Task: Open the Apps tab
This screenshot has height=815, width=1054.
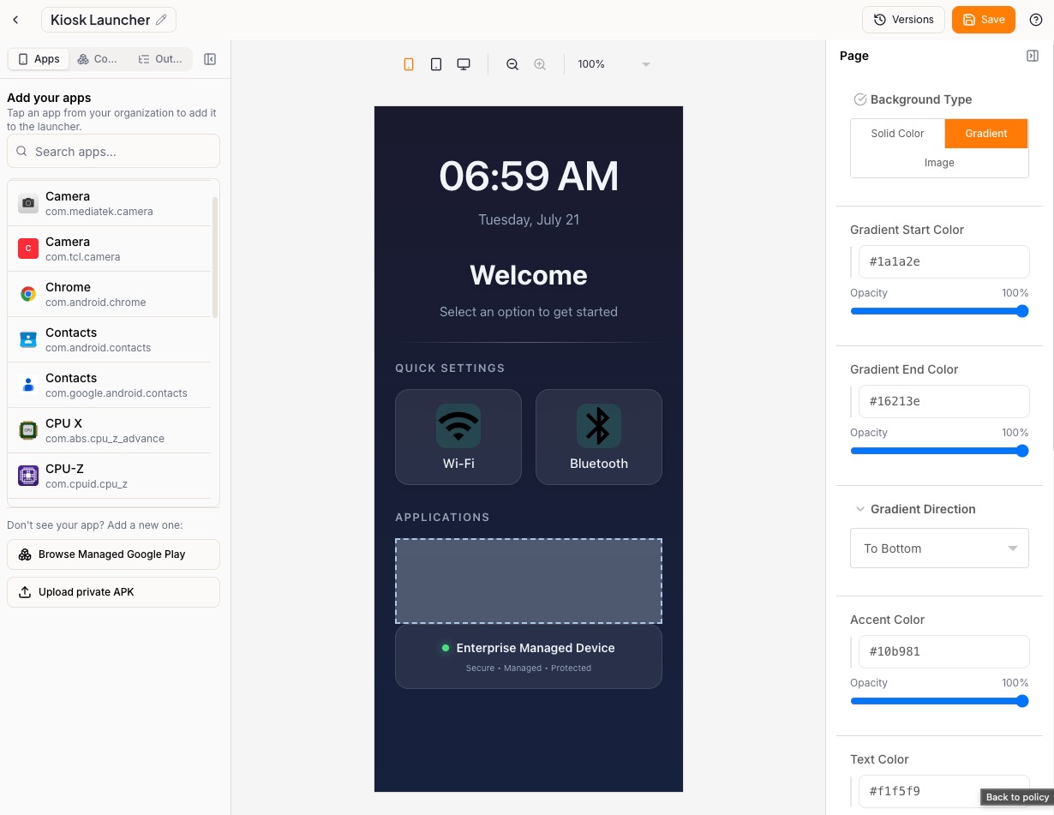Action: [x=39, y=59]
